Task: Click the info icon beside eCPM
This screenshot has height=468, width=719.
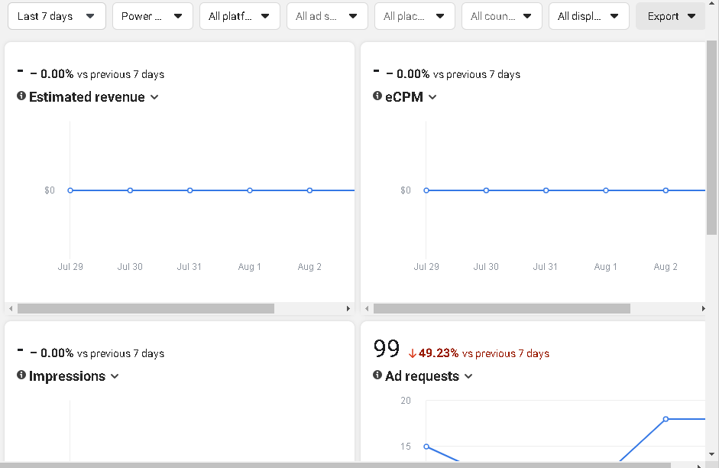Action: point(377,96)
